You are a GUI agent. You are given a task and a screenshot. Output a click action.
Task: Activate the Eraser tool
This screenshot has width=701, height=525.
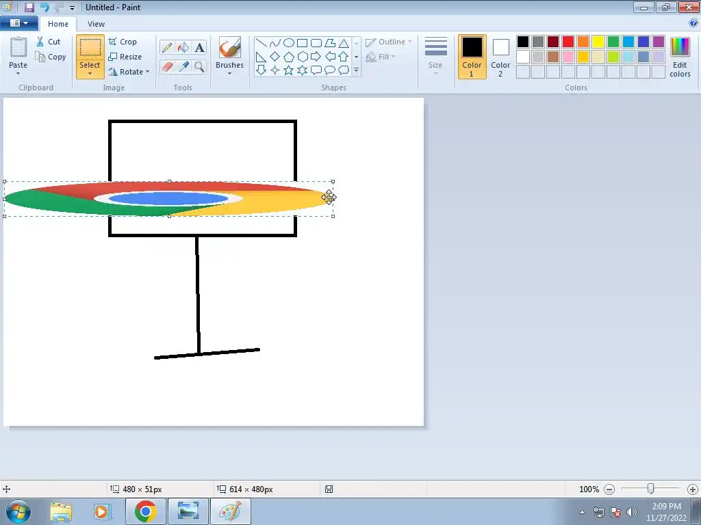coord(167,67)
